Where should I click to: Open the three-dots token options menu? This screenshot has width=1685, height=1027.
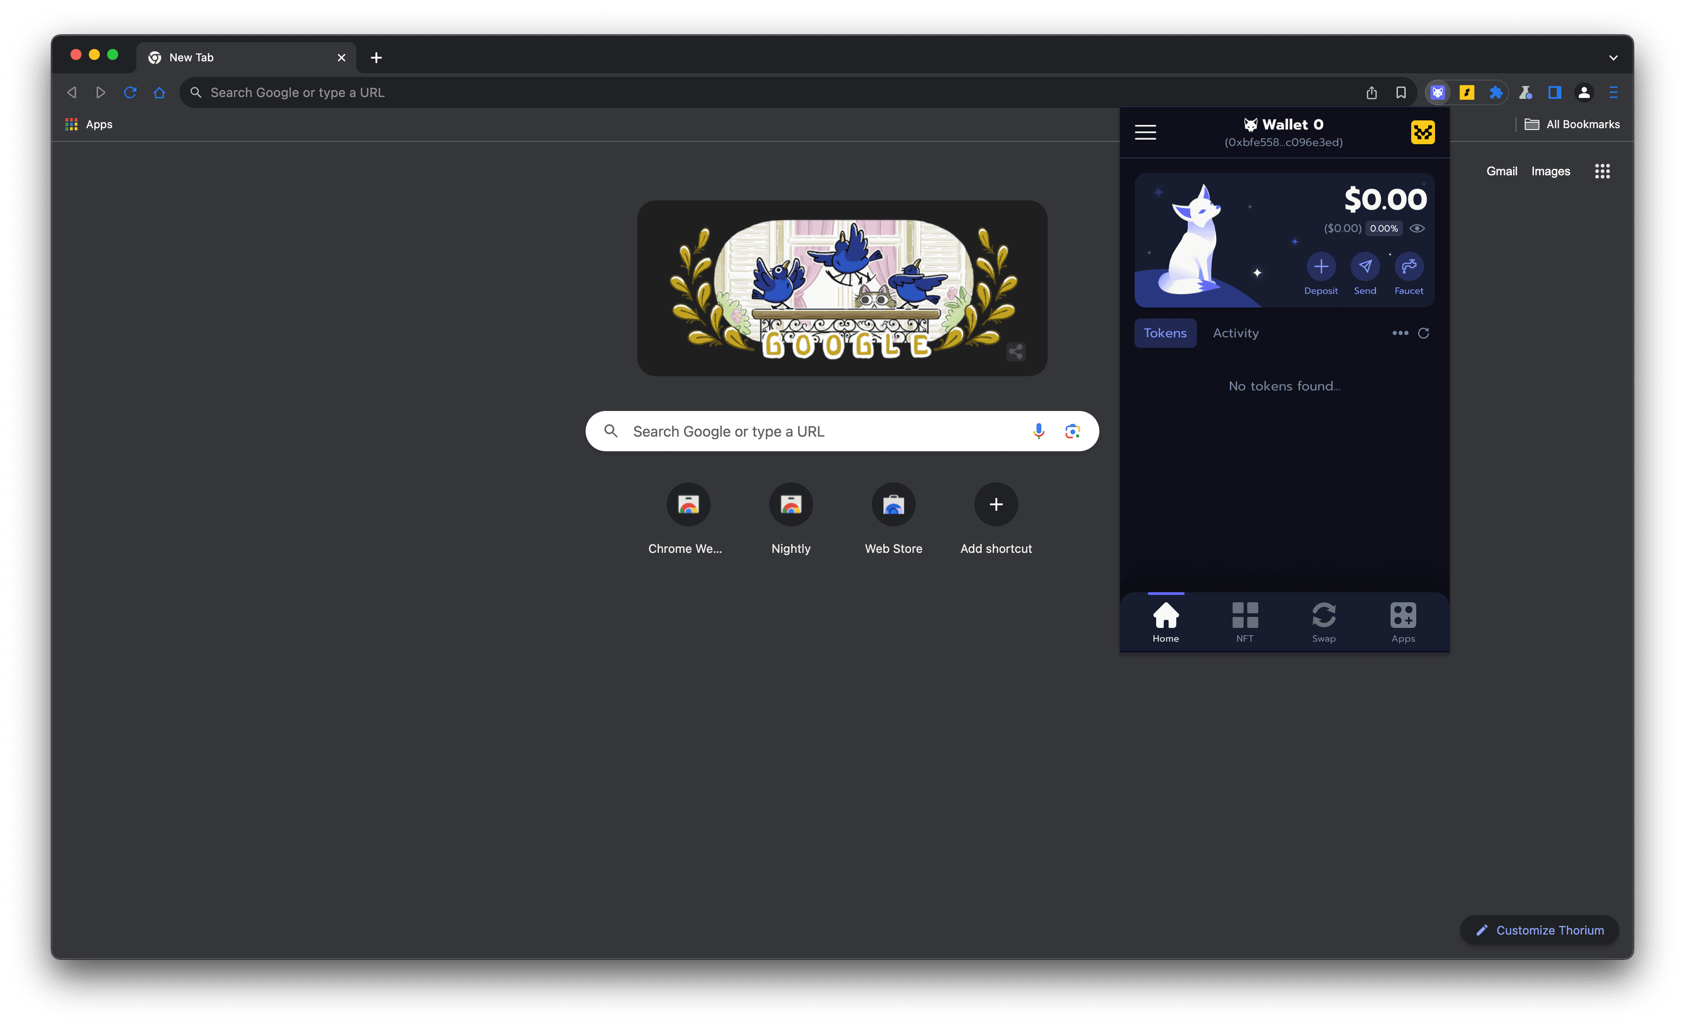pos(1400,333)
